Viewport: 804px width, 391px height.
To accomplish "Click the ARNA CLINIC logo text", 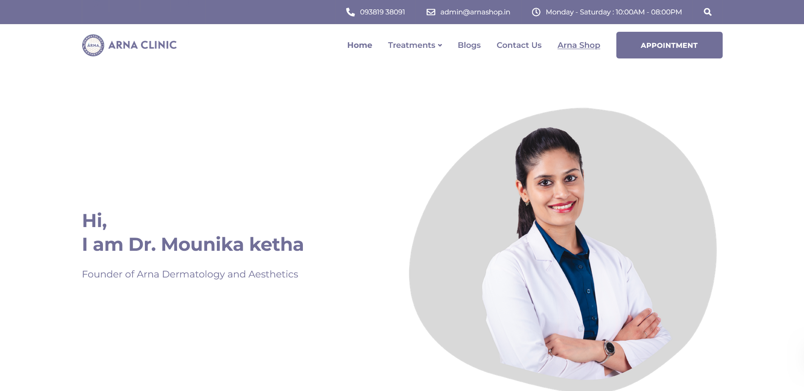I will [142, 45].
